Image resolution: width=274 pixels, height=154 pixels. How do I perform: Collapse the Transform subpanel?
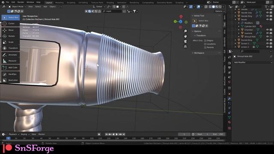(x=195, y=36)
